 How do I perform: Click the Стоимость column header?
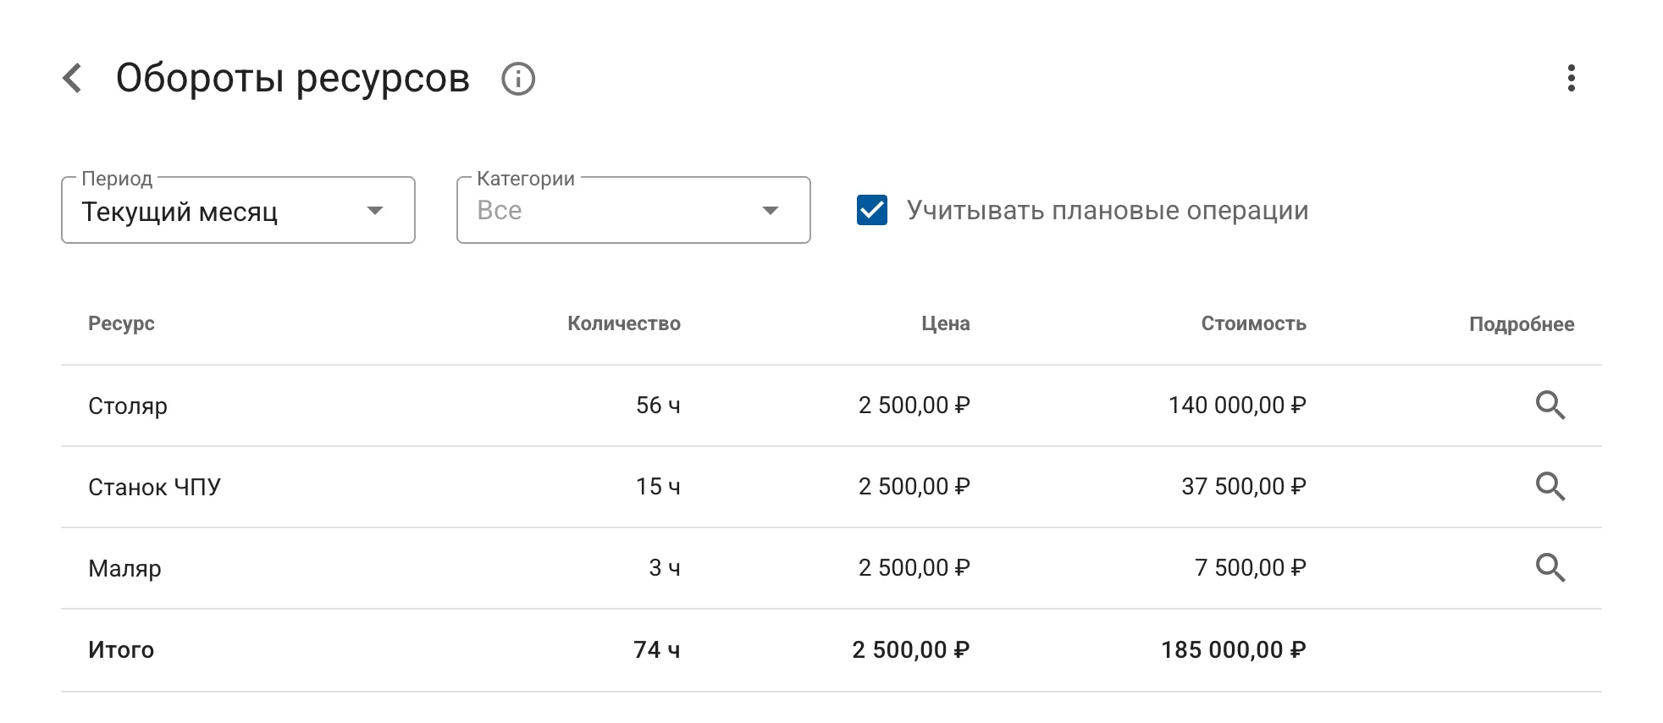coord(1253,323)
